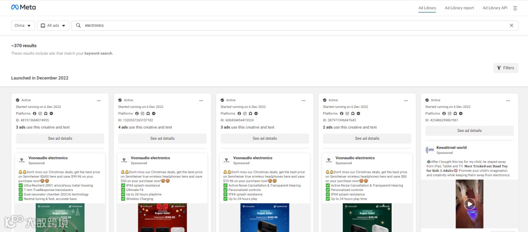Click Active status icon on ad 423486299861961
This screenshot has width=528, height=232.
pyautogui.click(x=427, y=100)
